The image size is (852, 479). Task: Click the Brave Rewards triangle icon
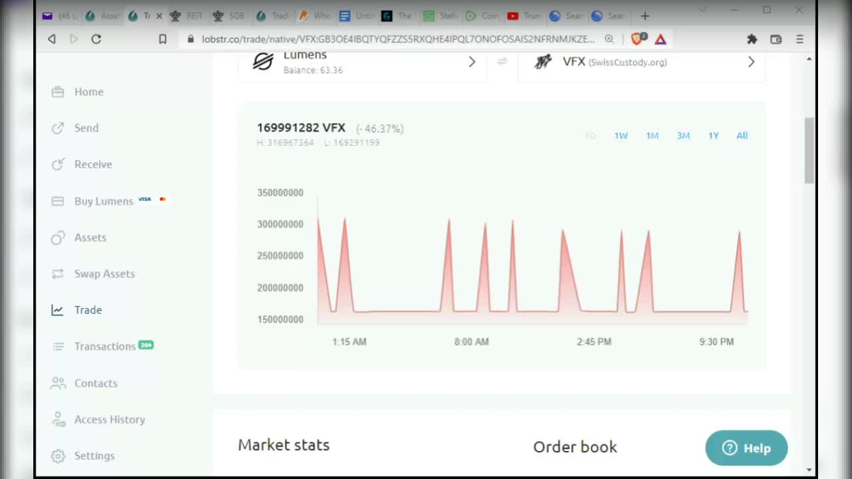coord(660,39)
